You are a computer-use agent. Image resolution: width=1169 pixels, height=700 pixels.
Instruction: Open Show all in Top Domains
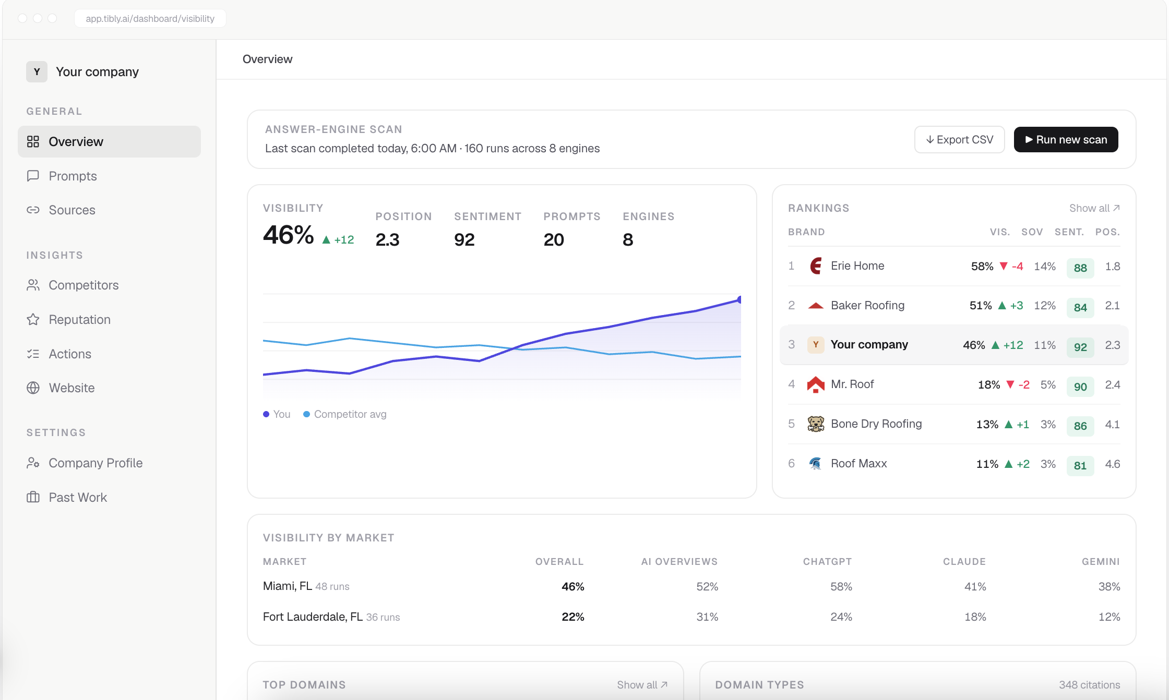(x=642, y=685)
